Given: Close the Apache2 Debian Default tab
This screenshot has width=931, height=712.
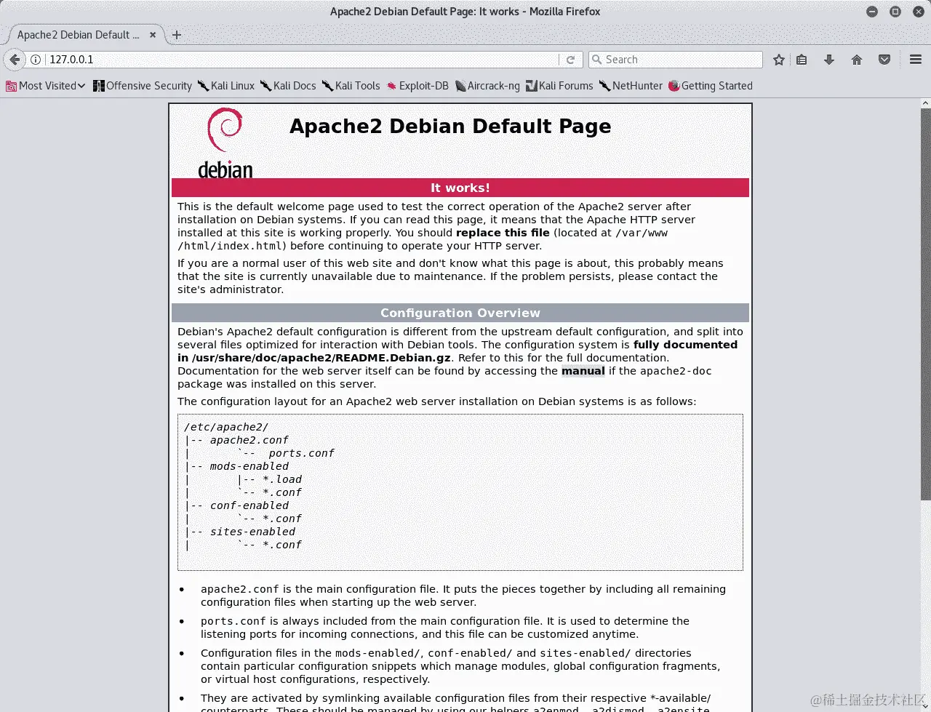Looking at the screenshot, I should pyautogui.click(x=153, y=35).
